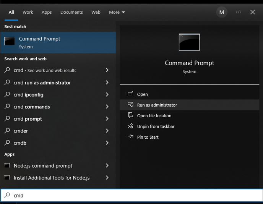The height and width of the screenshot is (204, 263).
Task: Click the M user account avatar
Action: pyautogui.click(x=222, y=12)
